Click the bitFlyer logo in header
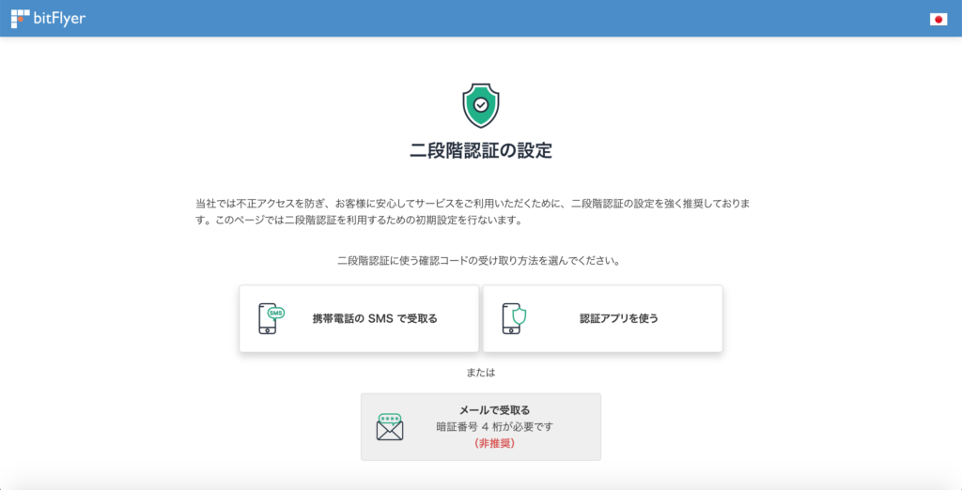The width and height of the screenshot is (962, 490). 48,19
